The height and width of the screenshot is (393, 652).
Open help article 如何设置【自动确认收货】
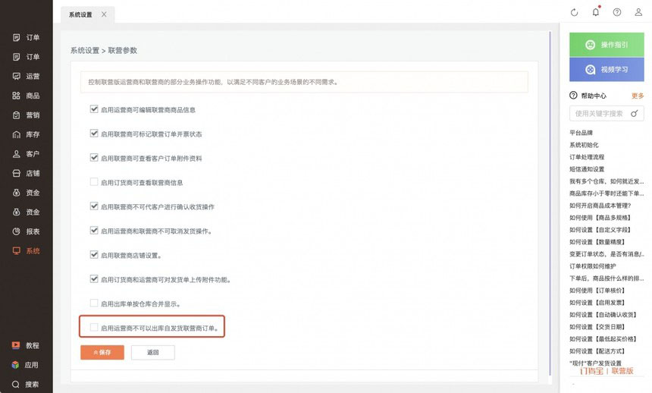[x=603, y=315]
